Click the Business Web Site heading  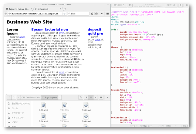[x=29, y=22]
